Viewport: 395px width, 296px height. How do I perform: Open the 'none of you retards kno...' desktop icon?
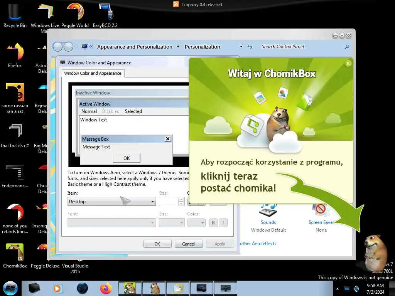tap(15, 219)
